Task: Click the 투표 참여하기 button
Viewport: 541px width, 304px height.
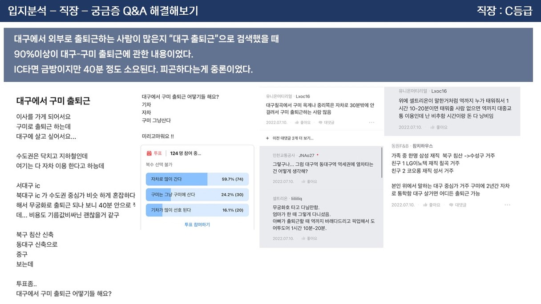Action: pos(197,224)
